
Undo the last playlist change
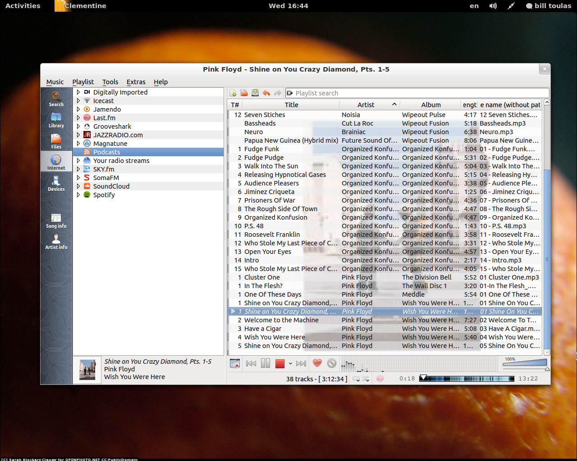(x=266, y=93)
